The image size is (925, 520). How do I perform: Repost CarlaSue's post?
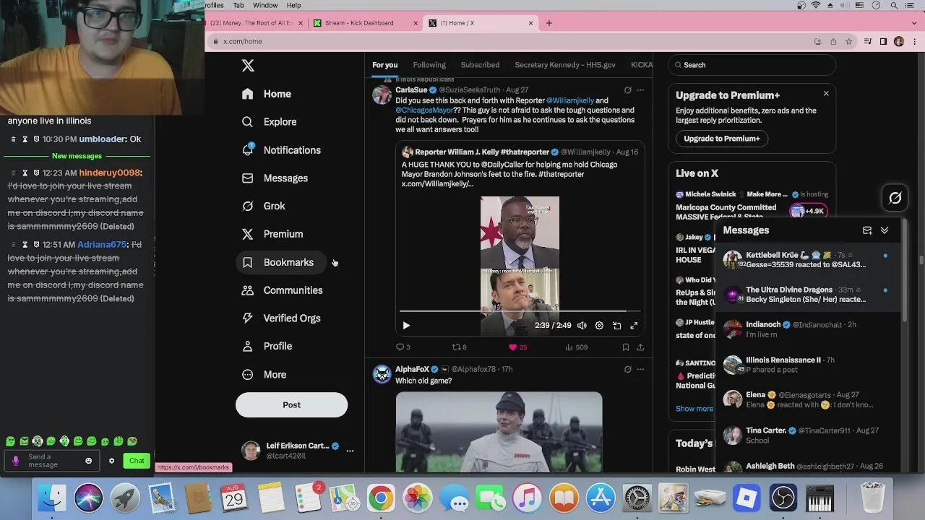(x=459, y=347)
